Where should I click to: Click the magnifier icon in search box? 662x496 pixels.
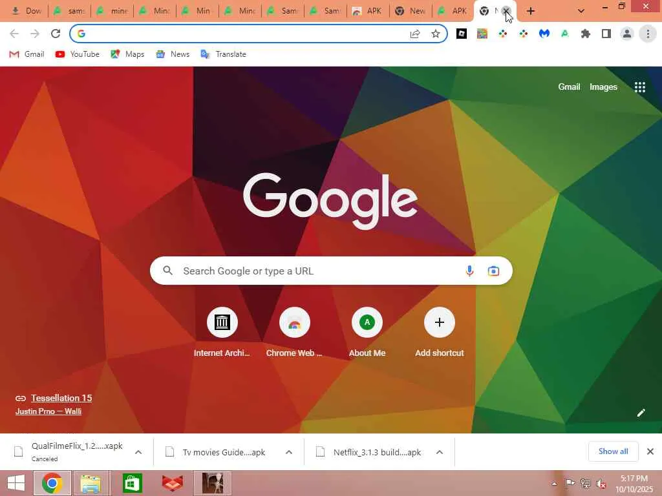click(167, 271)
